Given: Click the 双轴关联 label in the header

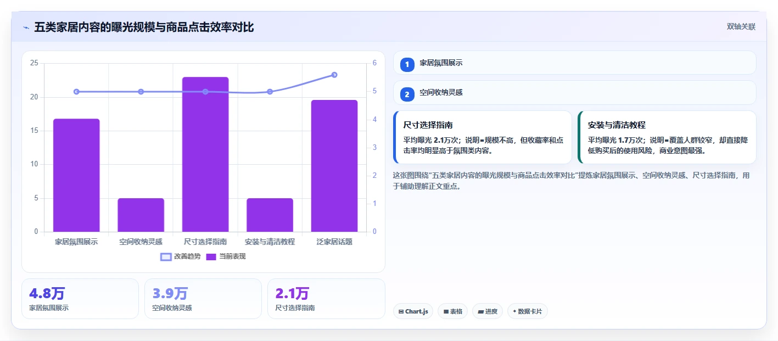Looking at the screenshot, I should [x=741, y=27].
